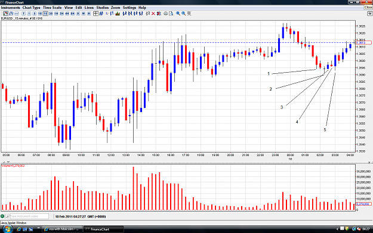
Task: Click the gray edit-line tool icon
Action: 148,14
